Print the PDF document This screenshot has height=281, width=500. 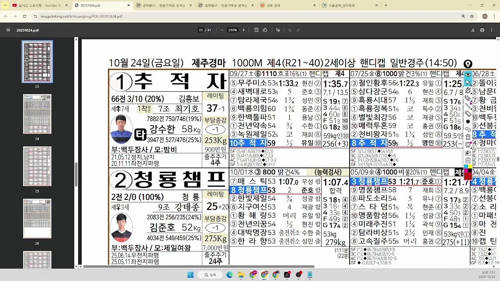click(482, 30)
